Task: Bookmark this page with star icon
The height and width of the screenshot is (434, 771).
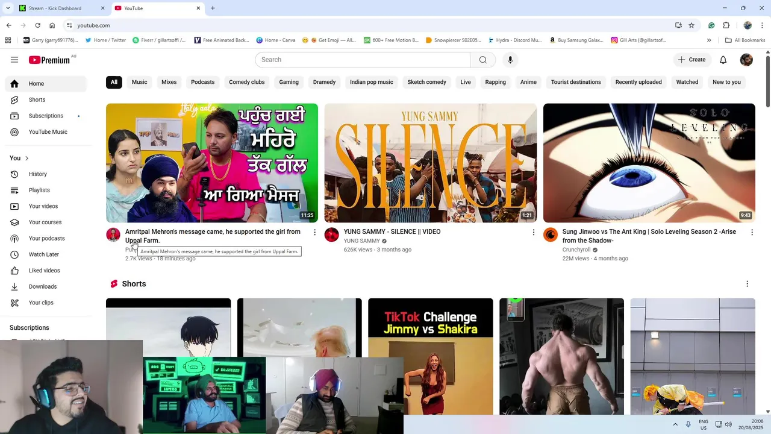Action: coord(691,25)
